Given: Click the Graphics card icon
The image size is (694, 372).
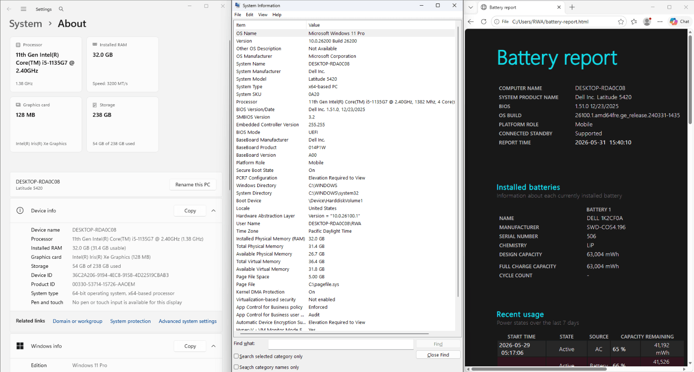Looking at the screenshot, I should (x=18, y=105).
